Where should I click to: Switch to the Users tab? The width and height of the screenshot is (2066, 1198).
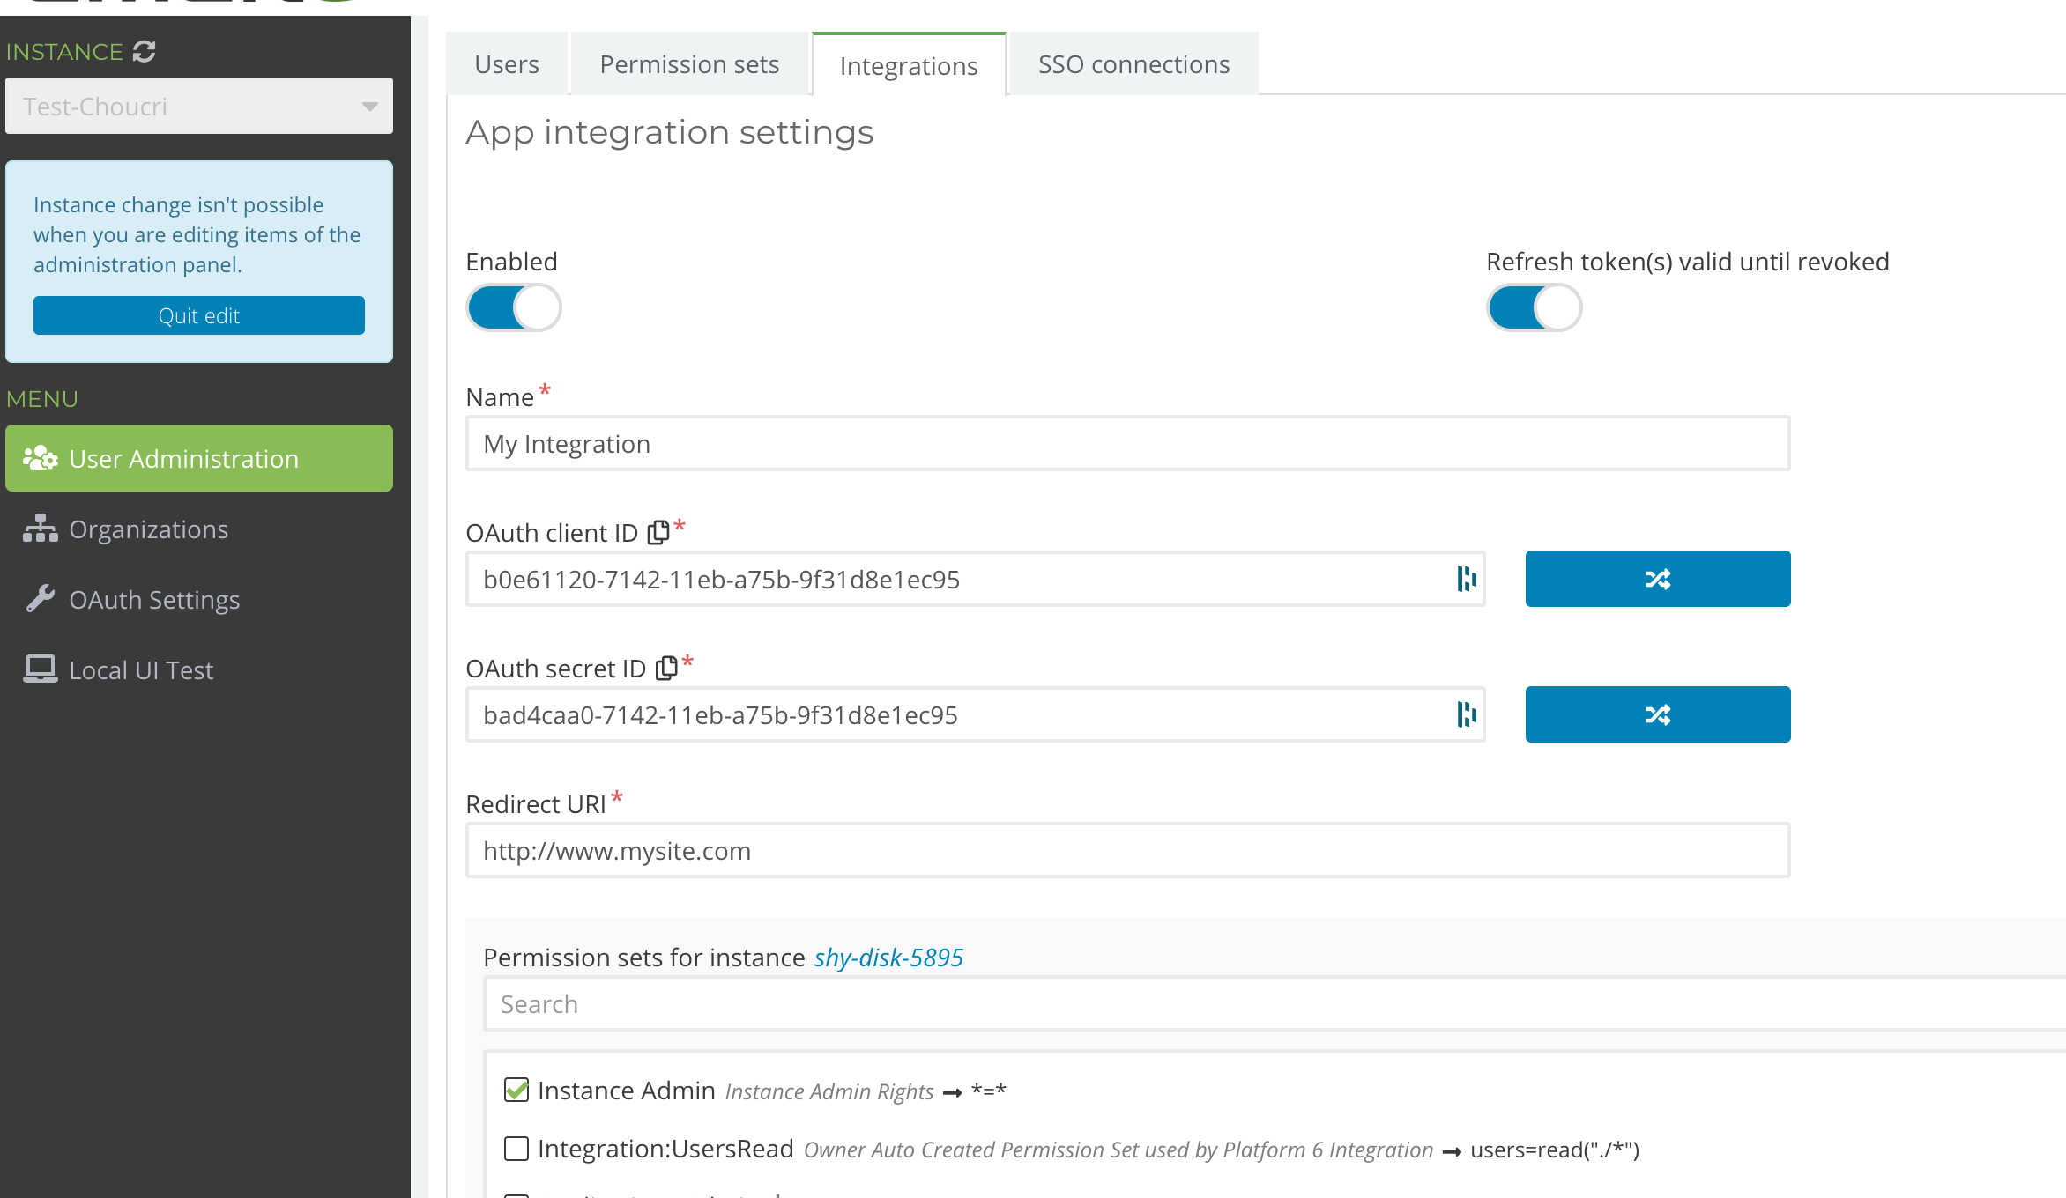pyautogui.click(x=506, y=63)
